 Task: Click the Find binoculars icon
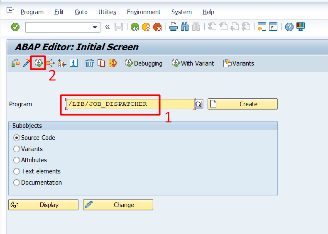185,27
